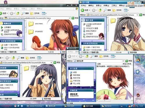145x108 pixels.
Task: Collapse the 其它位置 panel in search window
Action: click(x=92, y=68)
